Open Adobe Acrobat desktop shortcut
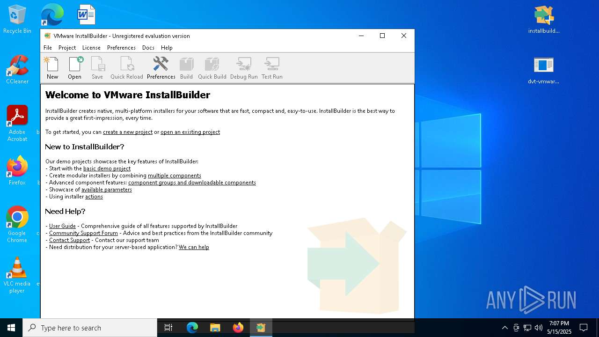 [x=17, y=123]
